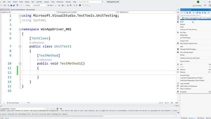Click the Home icon in Solution Explorer toolbar
Screen dimensions: 211x119
pos(187,13)
